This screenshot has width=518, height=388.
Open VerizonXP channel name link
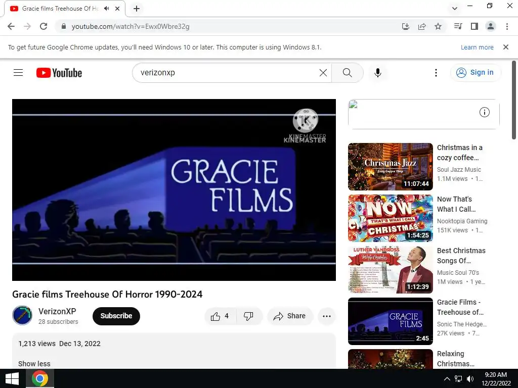[57, 311]
